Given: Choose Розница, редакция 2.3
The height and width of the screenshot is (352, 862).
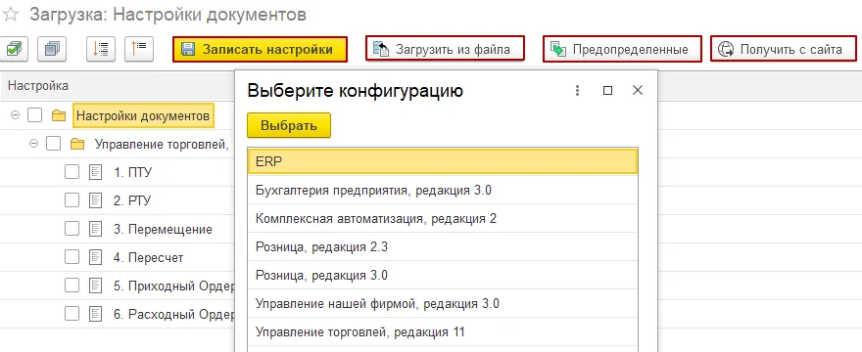Looking at the screenshot, I should tap(443, 247).
